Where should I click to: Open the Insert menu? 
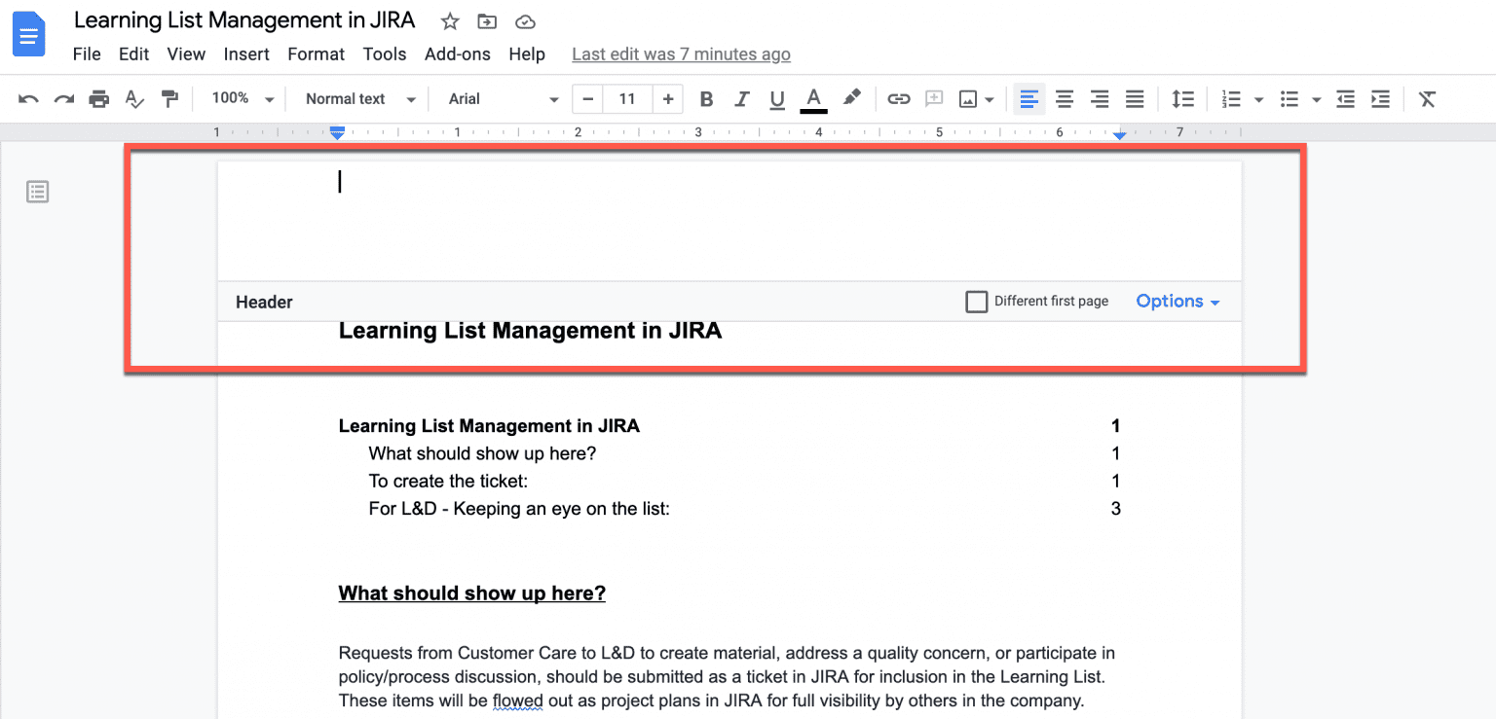(246, 54)
